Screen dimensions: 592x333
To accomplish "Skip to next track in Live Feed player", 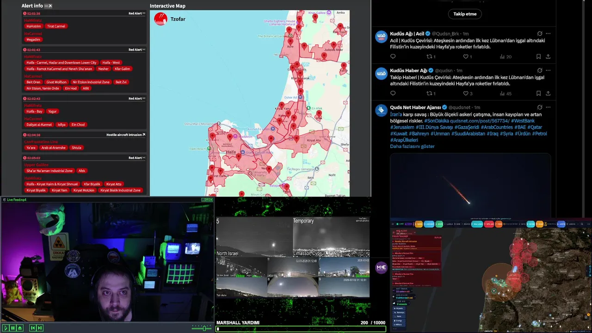I will (40, 328).
